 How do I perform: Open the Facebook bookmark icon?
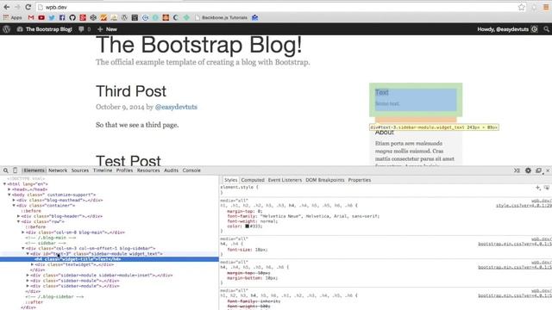tap(62, 17)
